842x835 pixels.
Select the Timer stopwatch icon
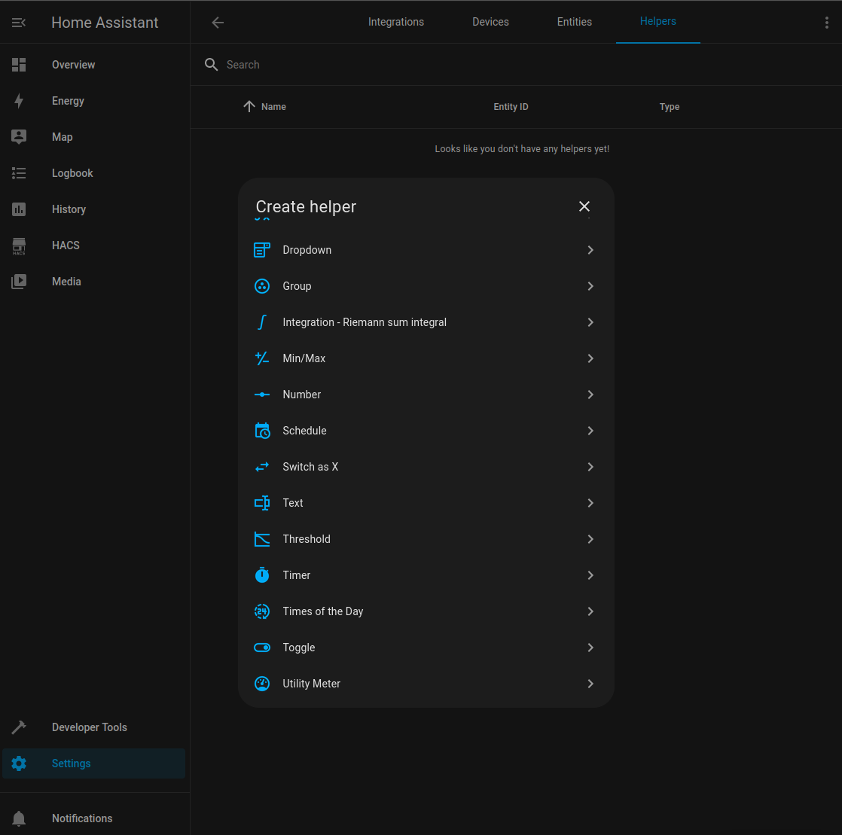click(261, 575)
